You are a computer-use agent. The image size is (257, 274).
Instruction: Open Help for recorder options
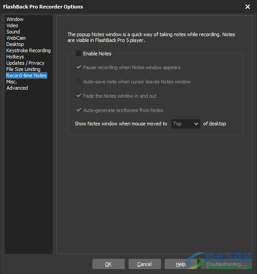[x=181, y=264]
